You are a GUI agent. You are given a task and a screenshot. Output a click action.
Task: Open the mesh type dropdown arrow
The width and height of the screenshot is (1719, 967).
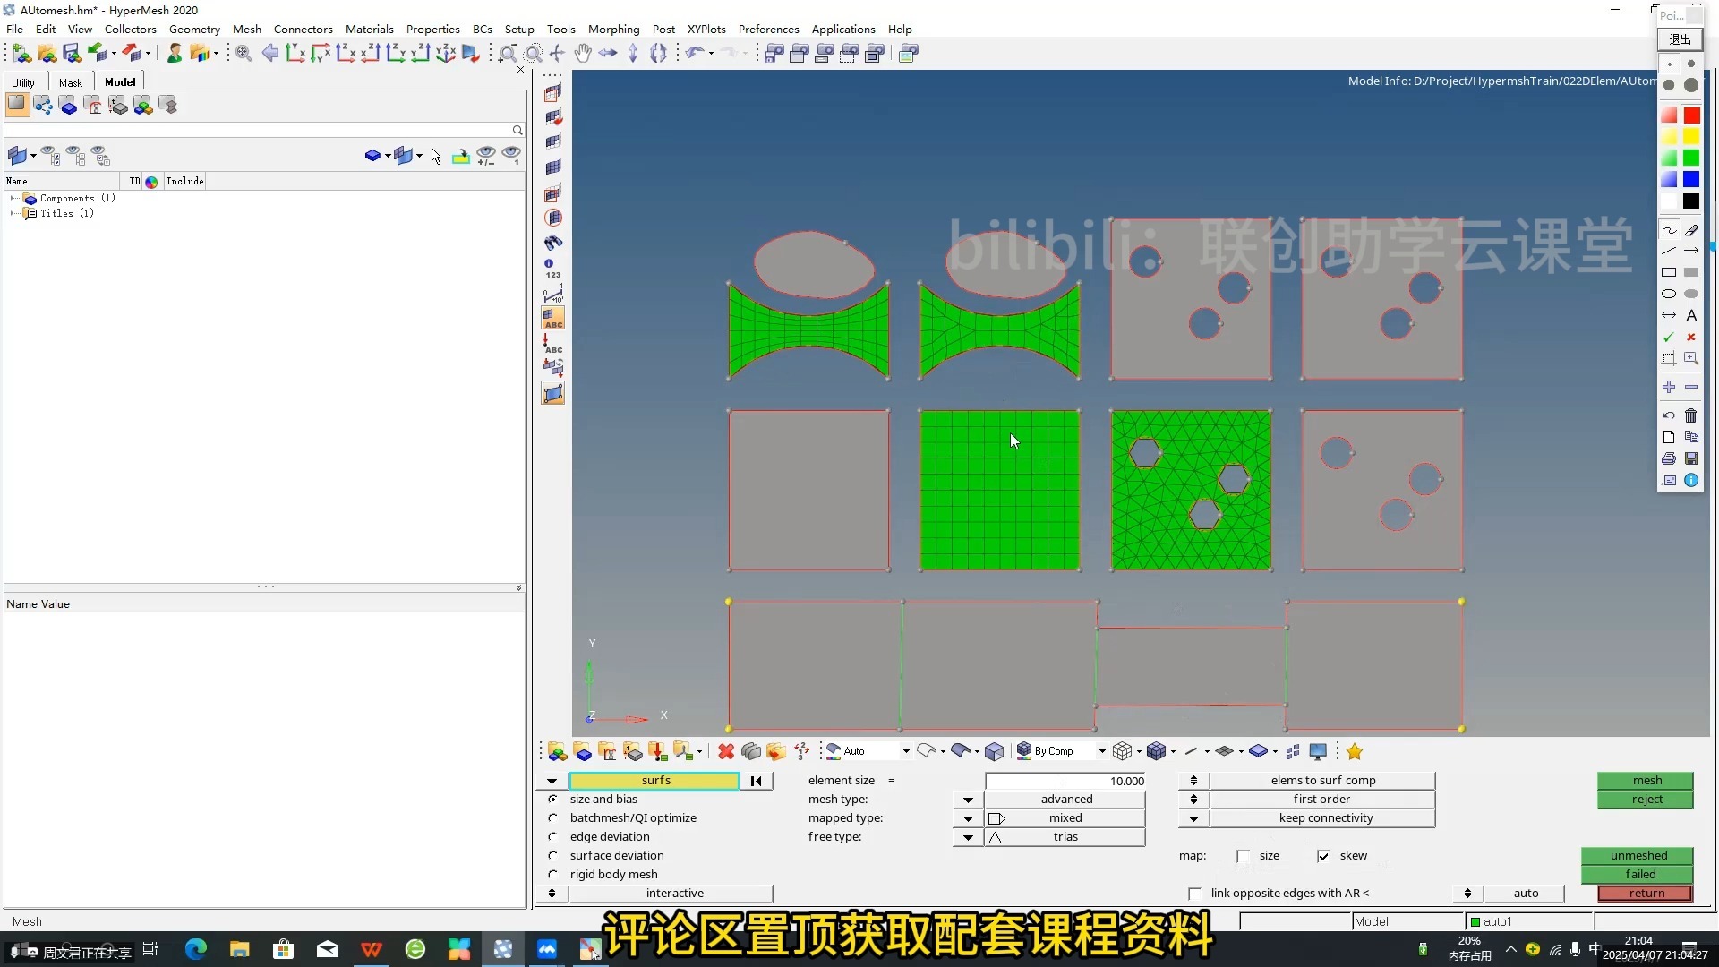pyautogui.click(x=968, y=800)
